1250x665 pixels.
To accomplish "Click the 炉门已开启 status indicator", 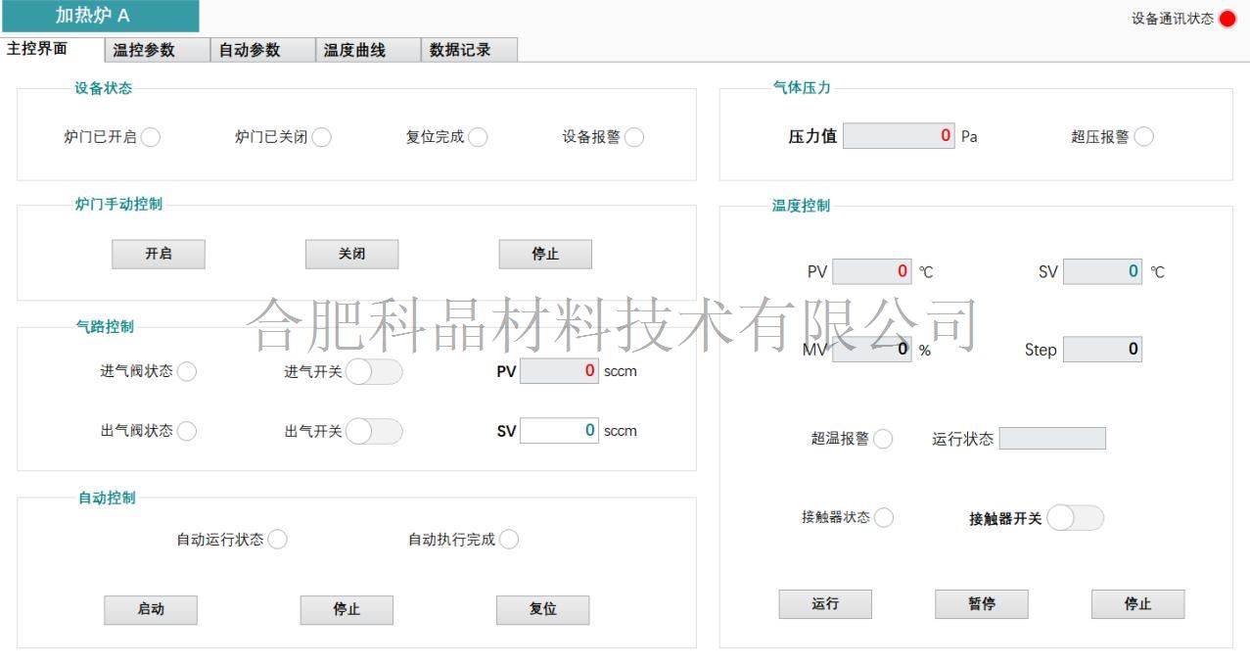I will 151,137.
